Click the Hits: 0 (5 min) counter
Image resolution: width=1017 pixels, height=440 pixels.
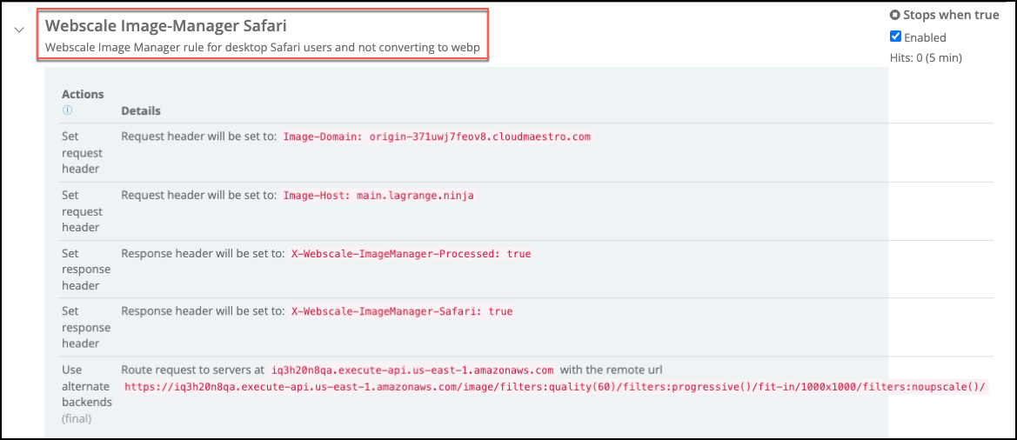point(924,57)
